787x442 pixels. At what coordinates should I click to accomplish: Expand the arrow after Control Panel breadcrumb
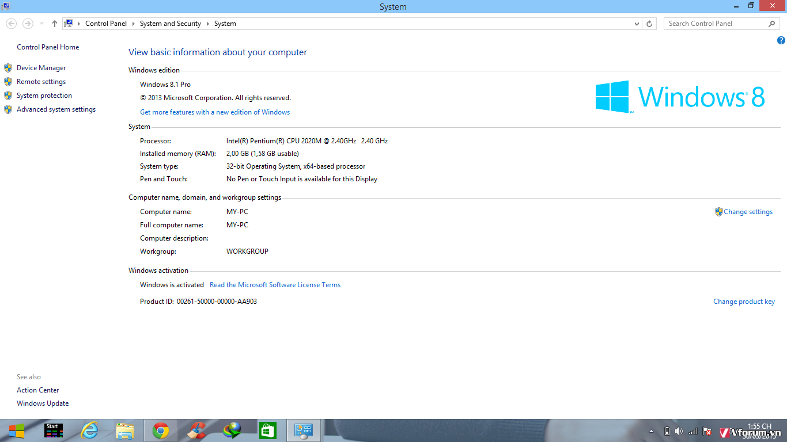[133, 24]
